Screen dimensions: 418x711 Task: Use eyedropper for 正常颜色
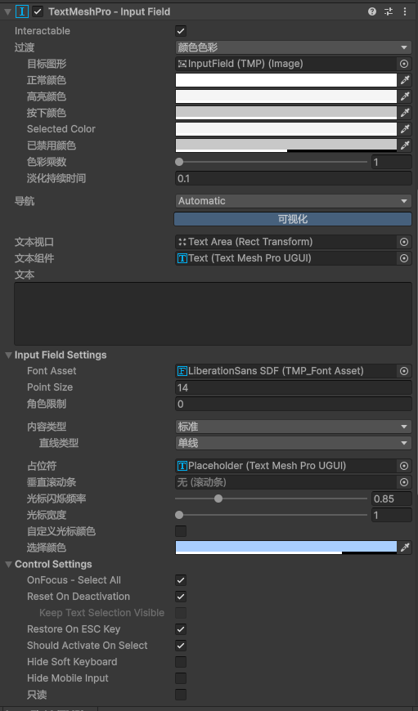click(405, 80)
